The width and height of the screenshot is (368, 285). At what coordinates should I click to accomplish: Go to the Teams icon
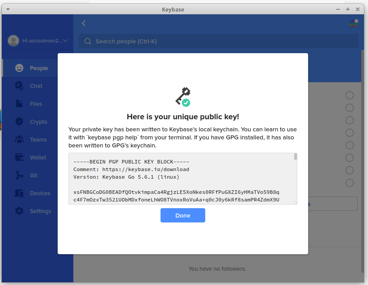click(19, 139)
